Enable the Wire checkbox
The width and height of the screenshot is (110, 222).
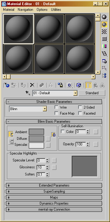click(56, 107)
